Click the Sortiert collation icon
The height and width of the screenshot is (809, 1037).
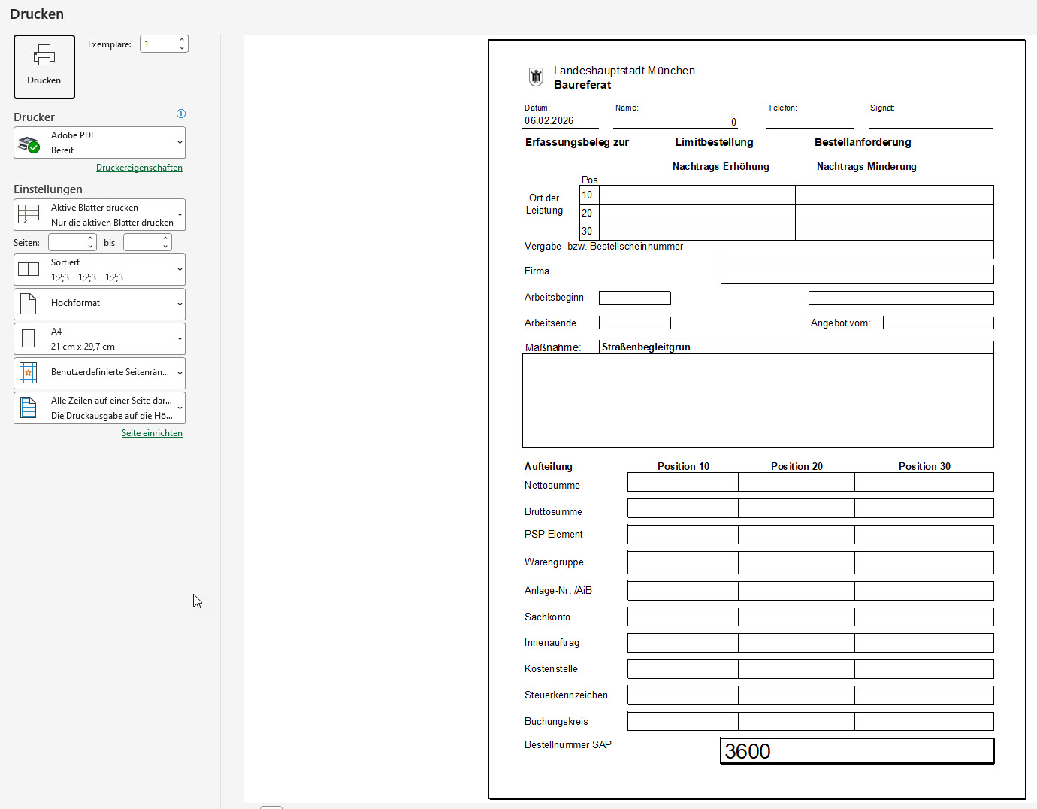tap(29, 270)
